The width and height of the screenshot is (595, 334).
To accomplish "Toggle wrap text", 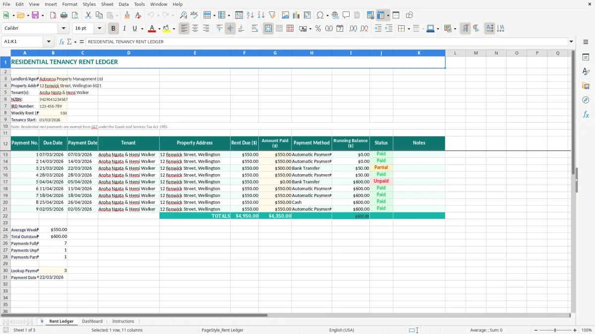I will [255, 29].
